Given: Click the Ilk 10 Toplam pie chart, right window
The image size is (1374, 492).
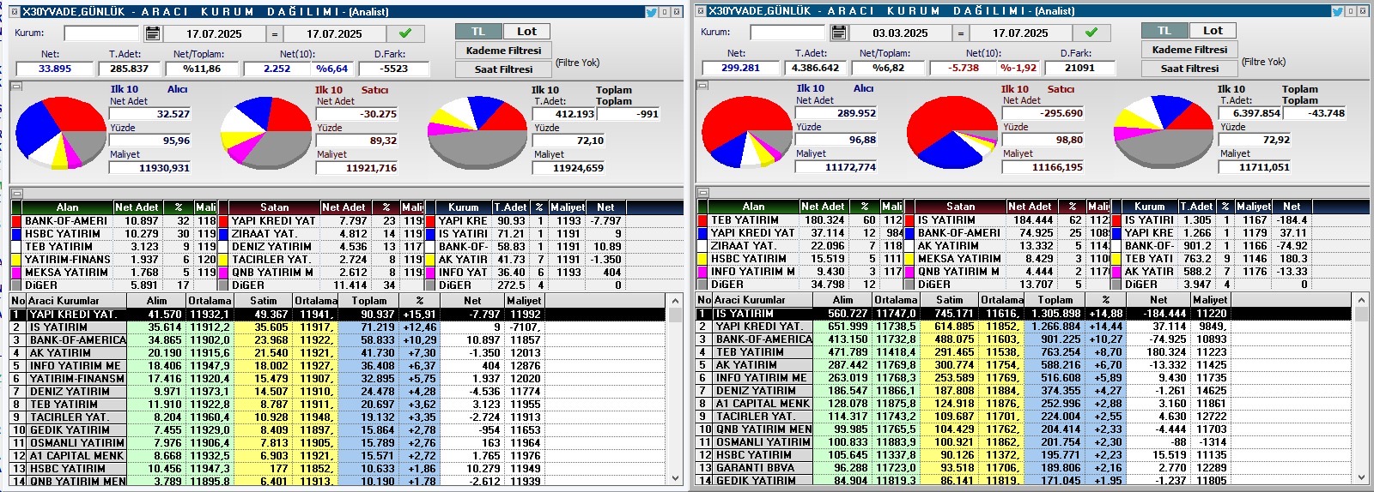Looking at the screenshot, I should click(1164, 132).
